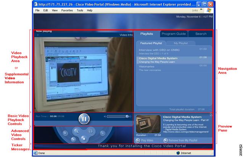The width and height of the screenshot is (243, 157).
Task: Open the File menu
Action: tap(37, 10)
